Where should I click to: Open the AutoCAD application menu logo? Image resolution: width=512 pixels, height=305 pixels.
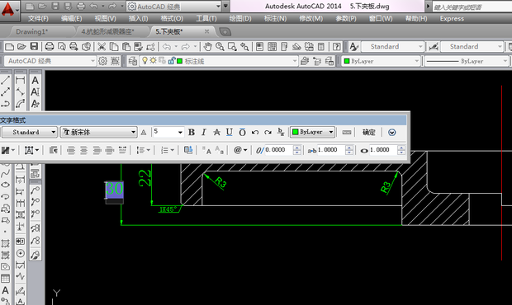(x=8, y=10)
